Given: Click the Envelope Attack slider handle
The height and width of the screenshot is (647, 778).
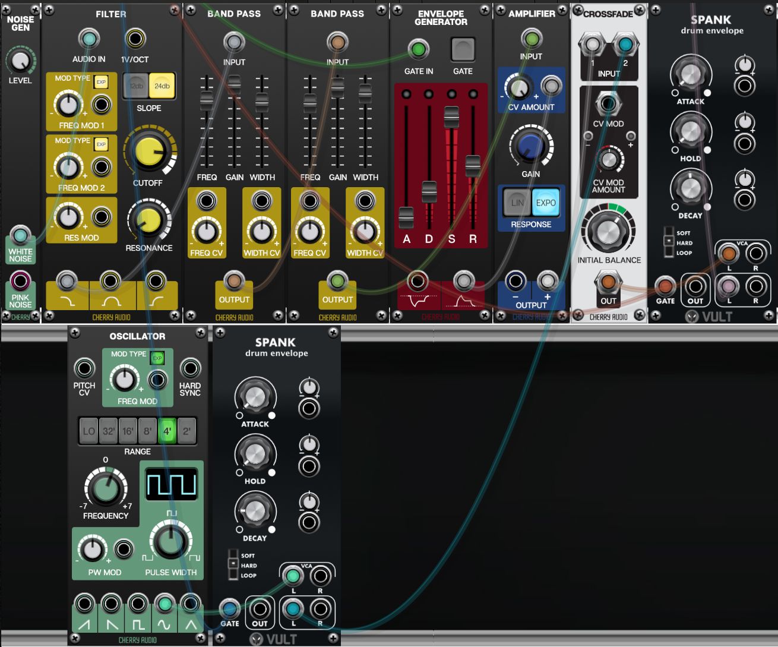Looking at the screenshot, I should click(x=406, y=218).
